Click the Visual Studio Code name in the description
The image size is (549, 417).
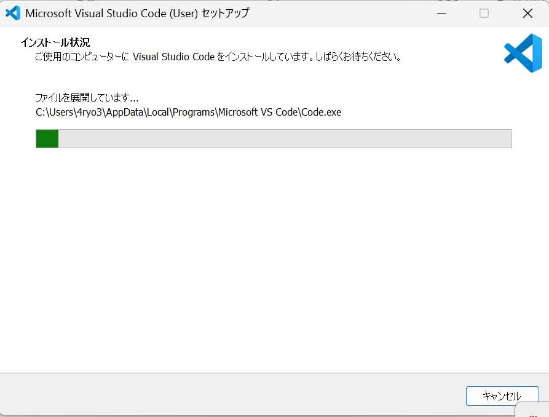[x=173, y=57]
